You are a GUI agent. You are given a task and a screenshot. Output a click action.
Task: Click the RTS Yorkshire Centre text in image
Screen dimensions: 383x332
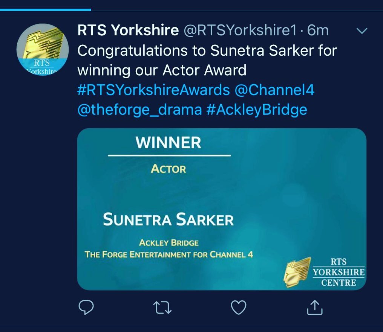[338, 272]
